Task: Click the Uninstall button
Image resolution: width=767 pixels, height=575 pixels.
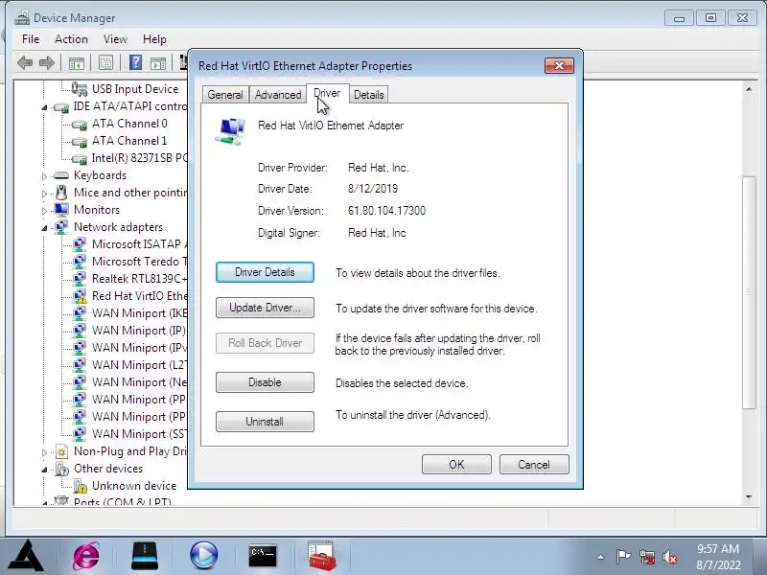Action: coord(265,422)
